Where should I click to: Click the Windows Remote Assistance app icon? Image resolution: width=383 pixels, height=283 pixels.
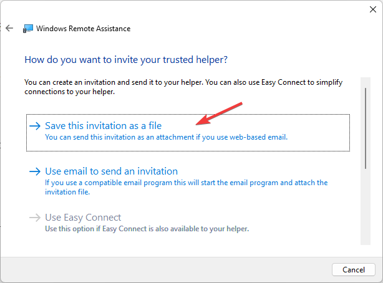point(28,28)
